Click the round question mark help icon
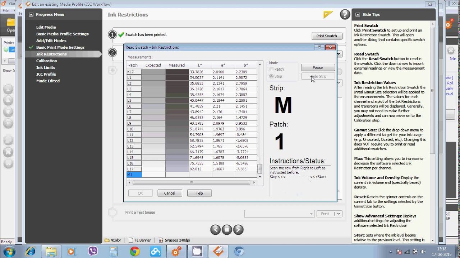460x258 pixels. tap(345, 14)
